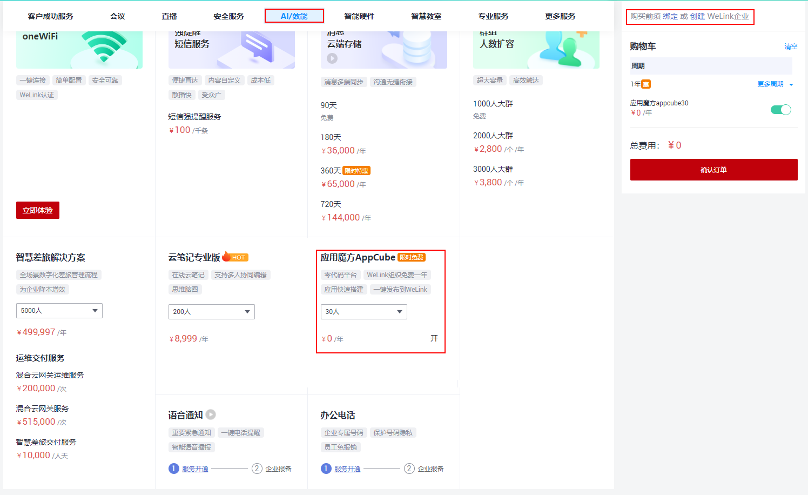This screenshot has width=808, height=495.
Task: Click the 短信服务 banner image
Action: tap(232, 50)
